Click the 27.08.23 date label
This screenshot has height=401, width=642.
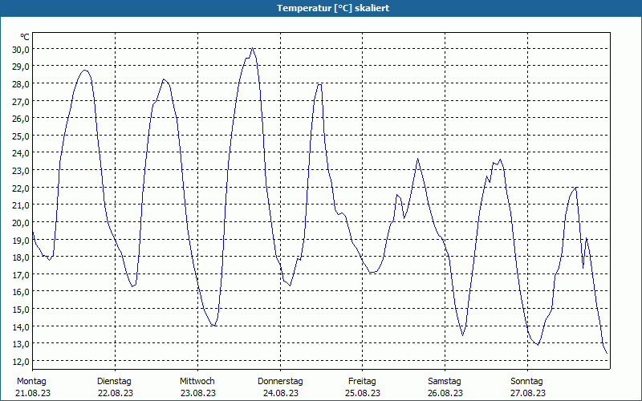tap(526, 393)
